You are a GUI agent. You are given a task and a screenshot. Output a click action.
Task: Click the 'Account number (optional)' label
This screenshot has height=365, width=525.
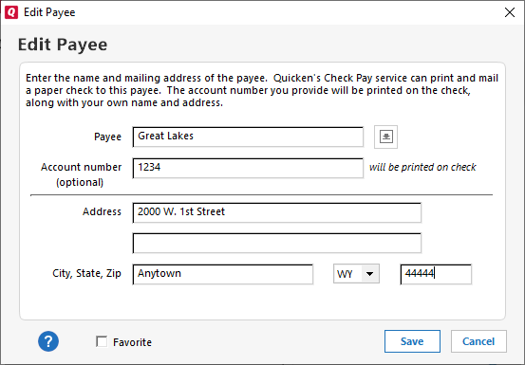(x=81, y=174)
